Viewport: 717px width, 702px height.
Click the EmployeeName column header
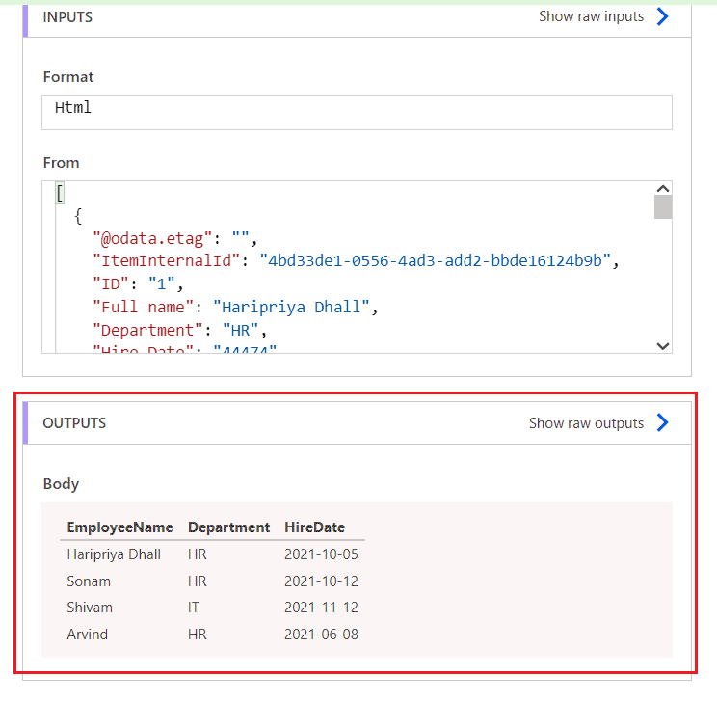(x=119, y=527)
